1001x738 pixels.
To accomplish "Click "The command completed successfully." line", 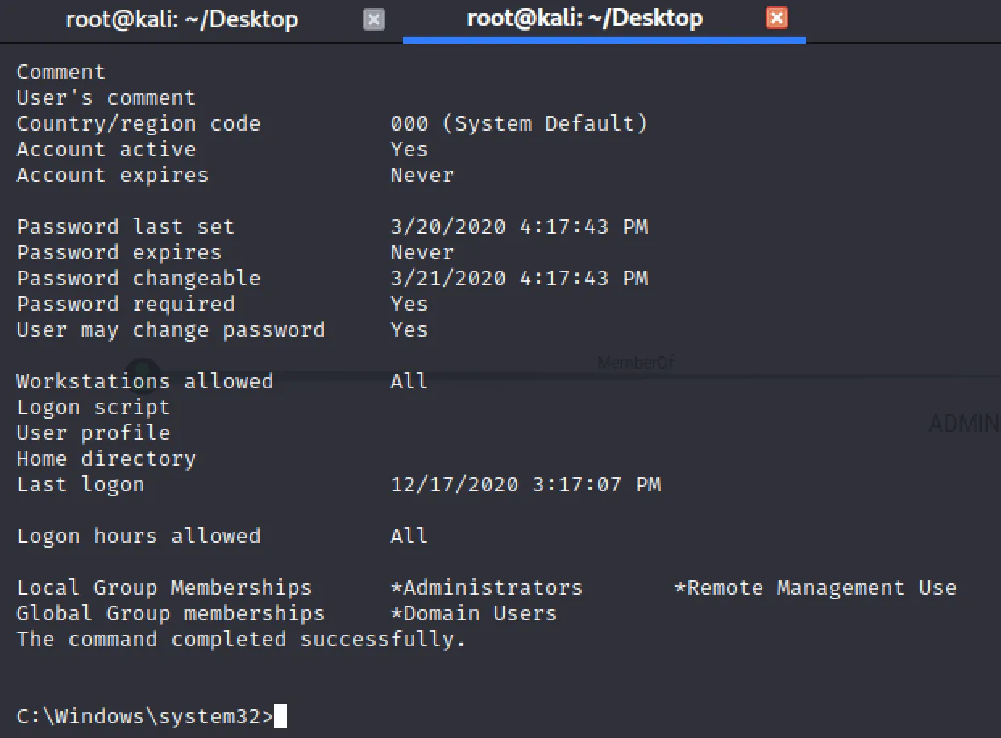I will pos(241,639).
